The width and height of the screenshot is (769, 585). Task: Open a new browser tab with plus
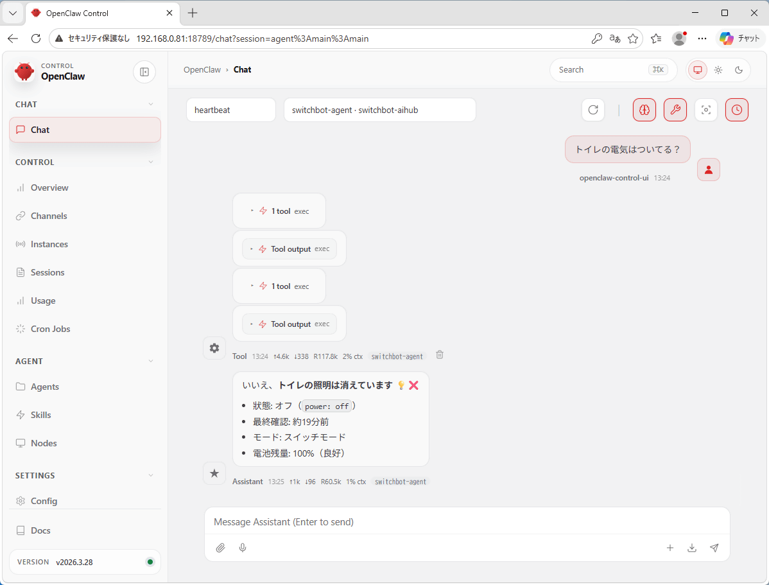point(193,13)
